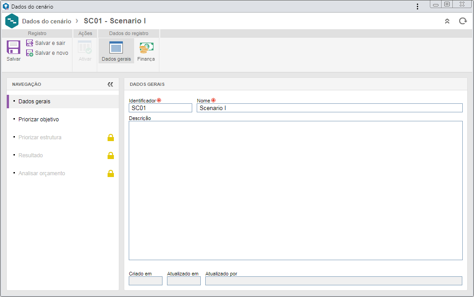The width and height of the screenshot is (474, 297).
Task: Click the refresh icon in the header
Action: 463,21
